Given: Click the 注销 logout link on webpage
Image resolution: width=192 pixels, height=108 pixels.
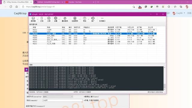Looking at the screenshot, I should 189,13.
